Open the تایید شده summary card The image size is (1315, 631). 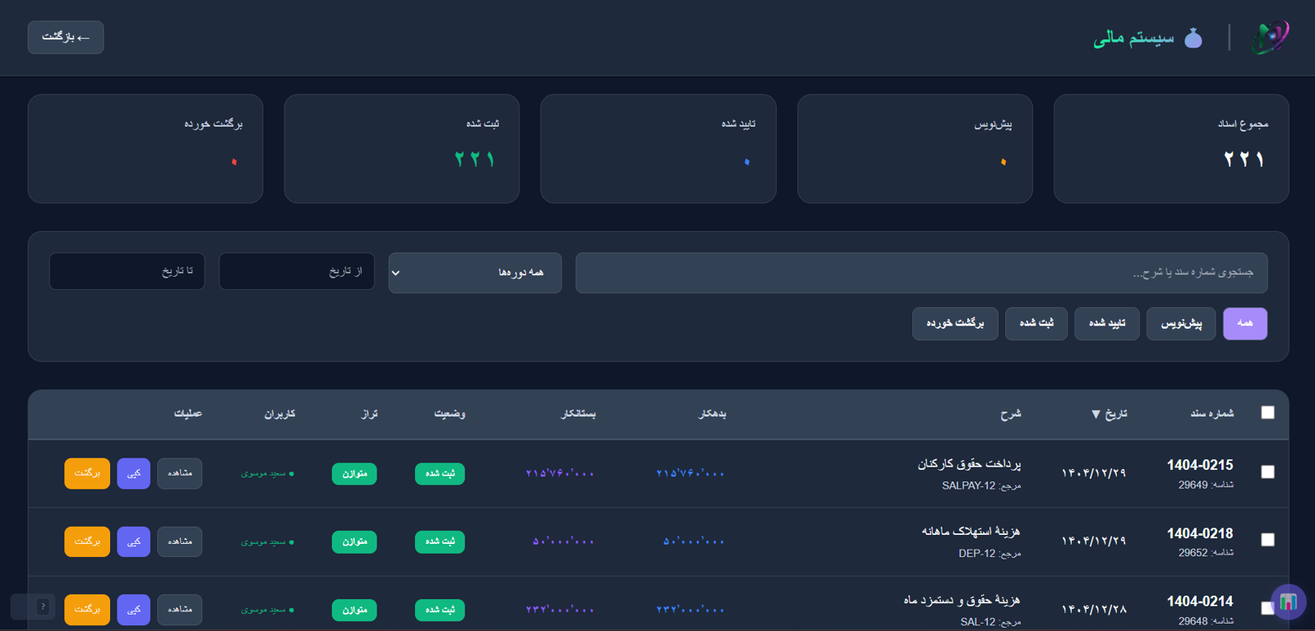coord(658,149)
